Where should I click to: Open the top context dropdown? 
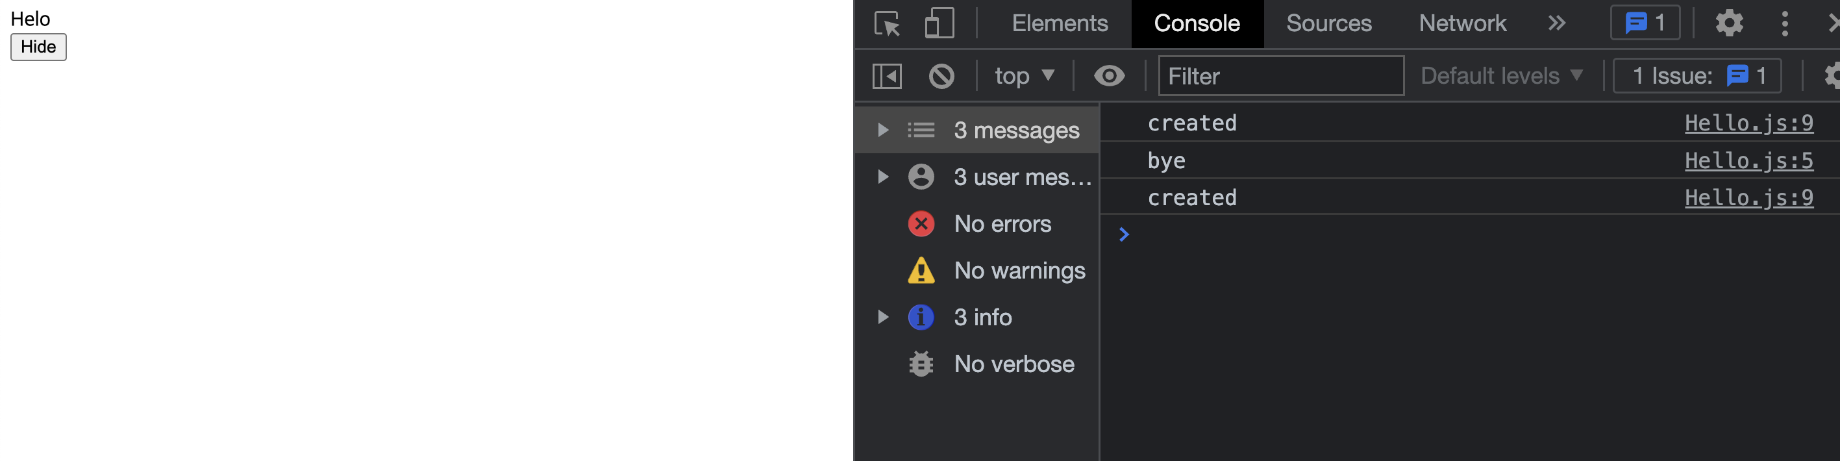pyautogui.click(x=1025, y=76)
